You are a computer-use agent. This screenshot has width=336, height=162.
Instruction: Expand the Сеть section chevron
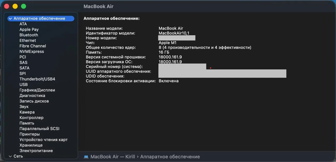pos(10,156)
